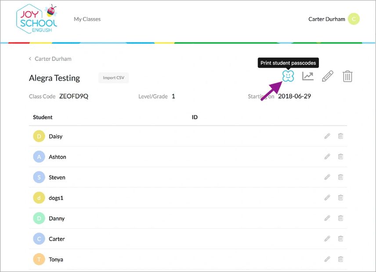This screenshot has width=376, height=272.
Task: Click the large pencil icon to edit the class
Action: [328, 76]
